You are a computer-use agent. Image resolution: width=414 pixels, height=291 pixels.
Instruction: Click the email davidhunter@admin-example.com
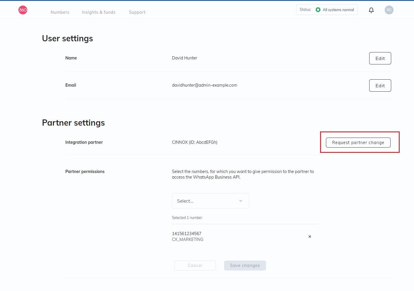(204, 85)
